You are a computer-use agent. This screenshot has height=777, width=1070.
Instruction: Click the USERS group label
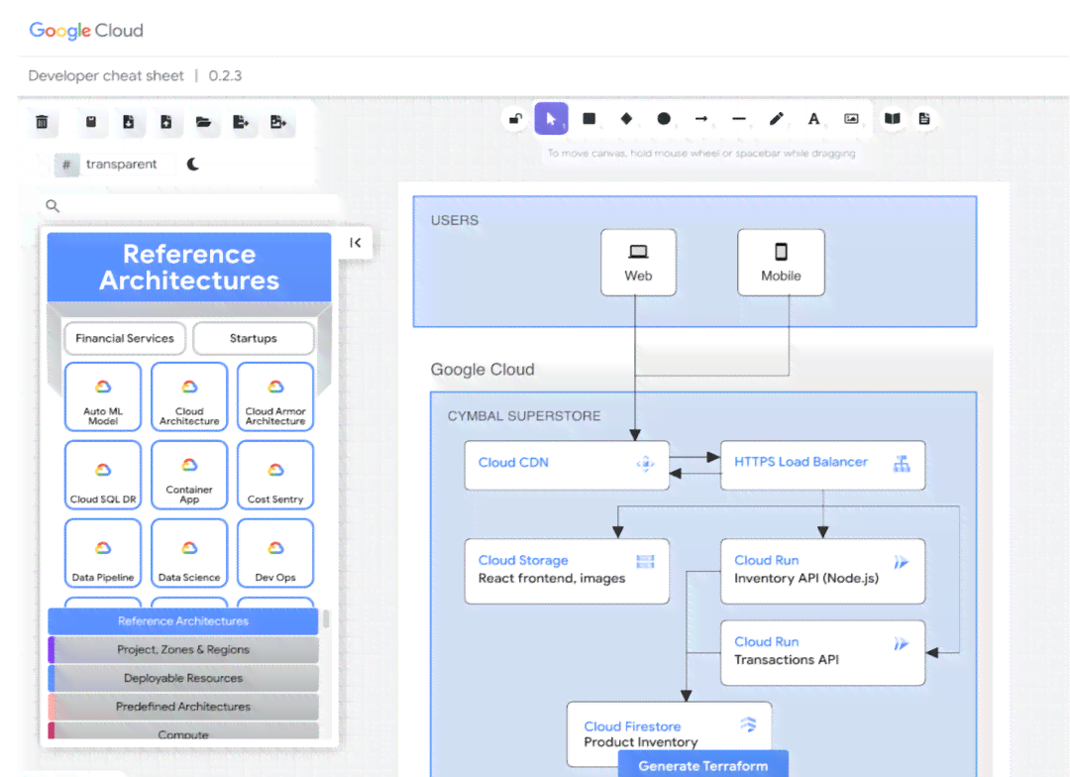(x=455, y=221)
